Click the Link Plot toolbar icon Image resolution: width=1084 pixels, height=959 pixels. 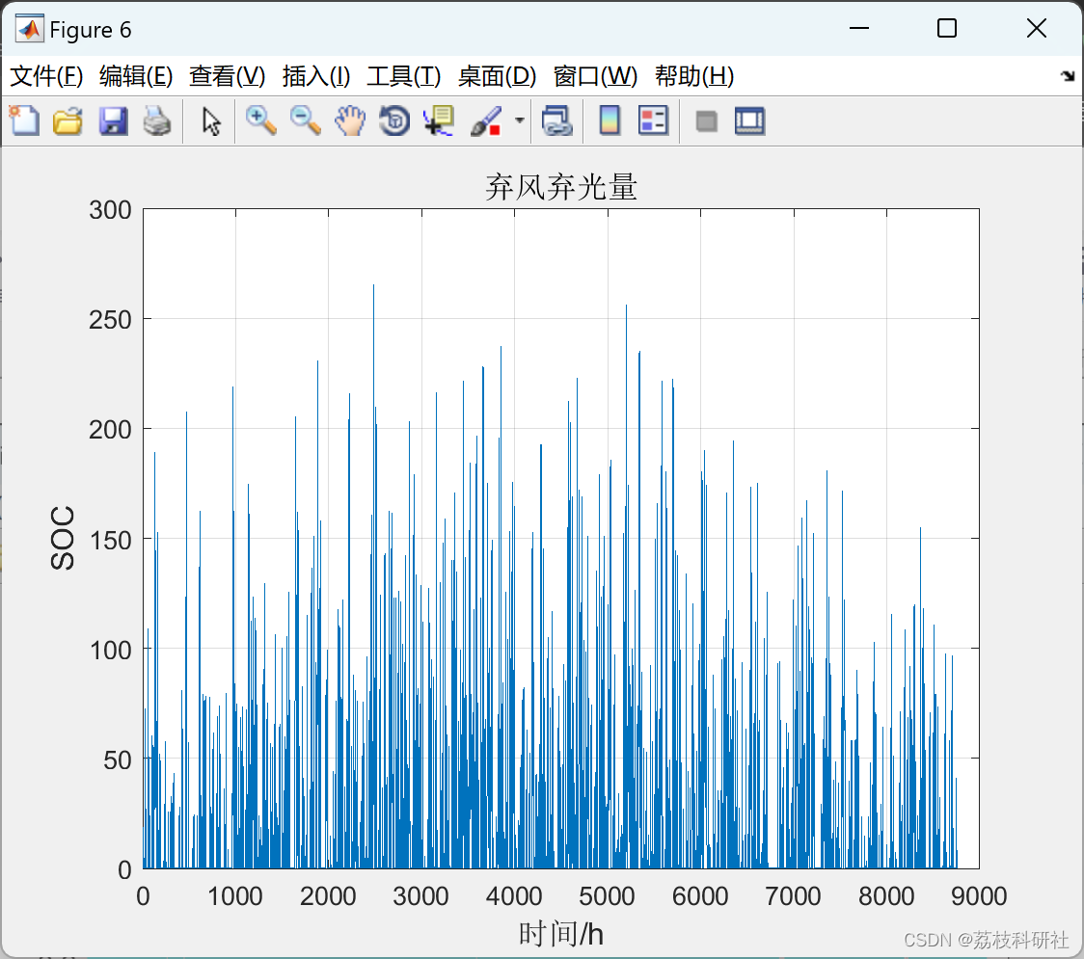pyautogui.click(x=557, y=120)
